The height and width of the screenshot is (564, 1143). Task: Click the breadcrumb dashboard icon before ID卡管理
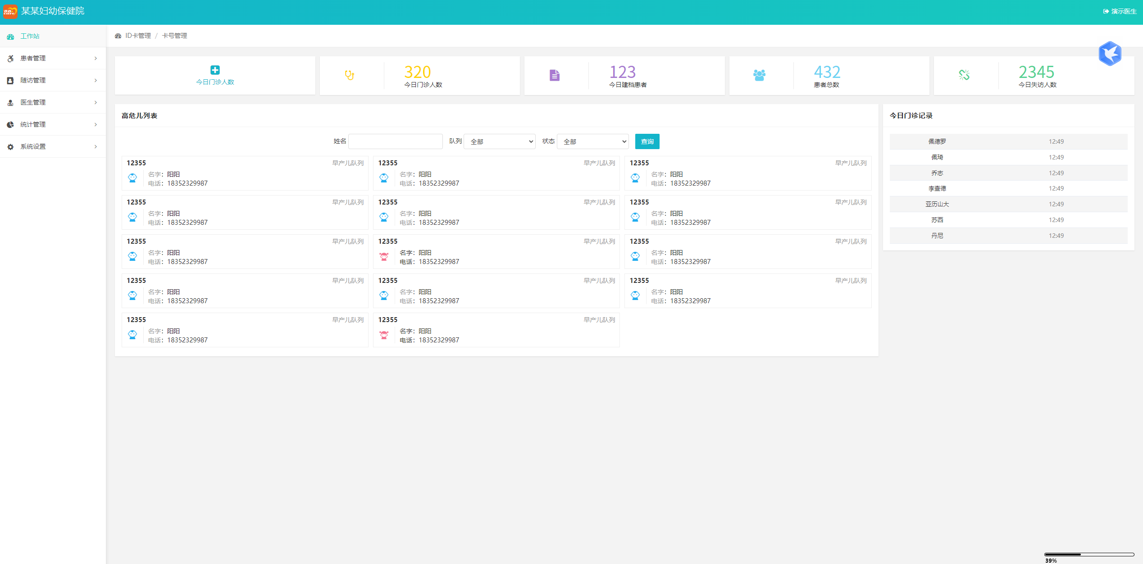tap(118, 36)
